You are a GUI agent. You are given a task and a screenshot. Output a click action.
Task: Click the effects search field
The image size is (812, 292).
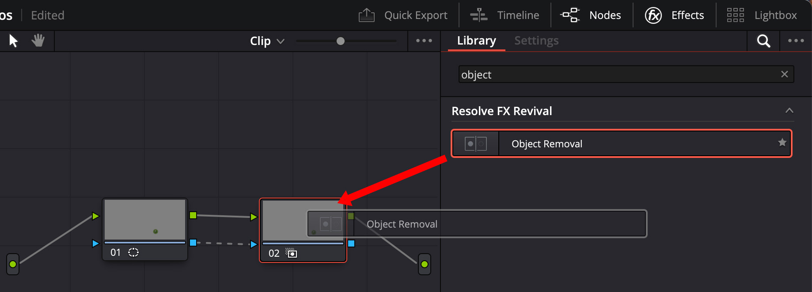(x=618, y=75)
